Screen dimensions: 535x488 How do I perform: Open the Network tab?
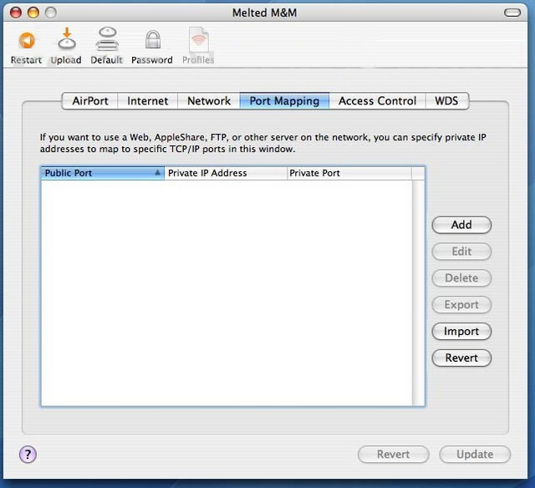tap(209, 101)
